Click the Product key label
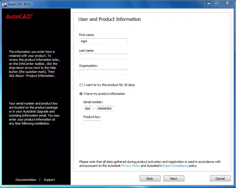This screenshot has width=236, height=188. [x=92, y=117]
